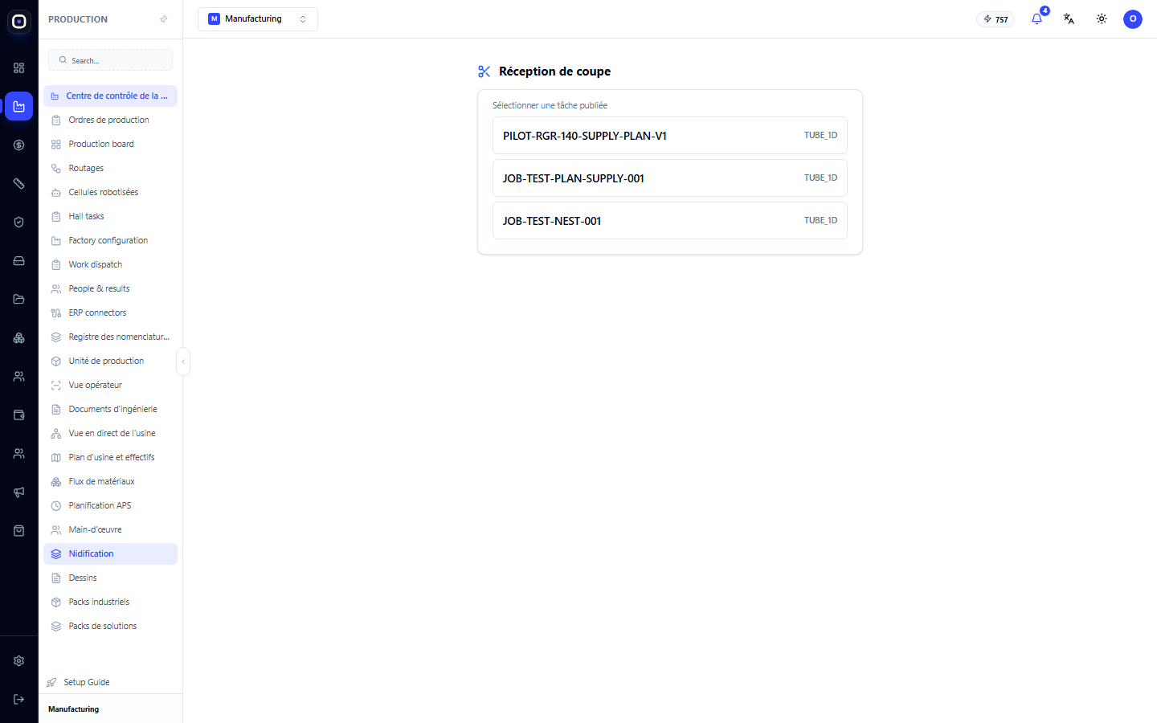Select the PILOT-RGR-140-SUPPLY-PLAN-V1 task
Viewport: 1157px width, 723px height.
[670, 135]
